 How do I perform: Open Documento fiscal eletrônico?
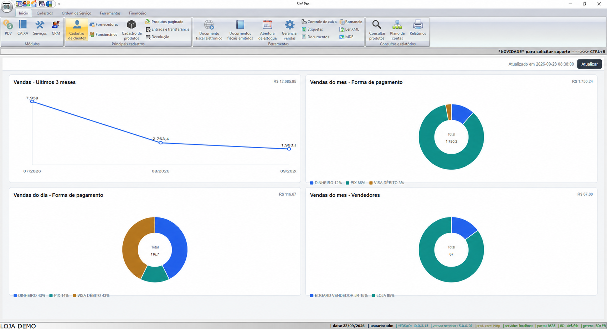[x=209, y=30]
